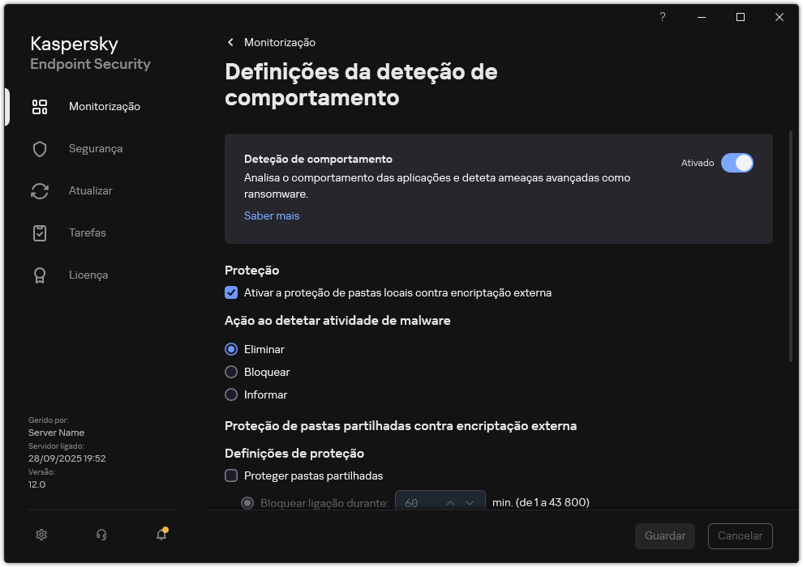Open the support headset icon
Image resolution: width=803 pixels, height=567 pixels.
click(x=101, y=535)
